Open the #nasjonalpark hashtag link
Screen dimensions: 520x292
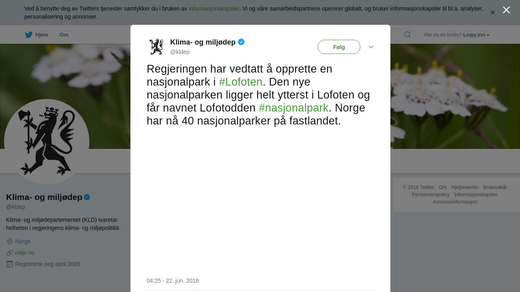pos(293,108)
